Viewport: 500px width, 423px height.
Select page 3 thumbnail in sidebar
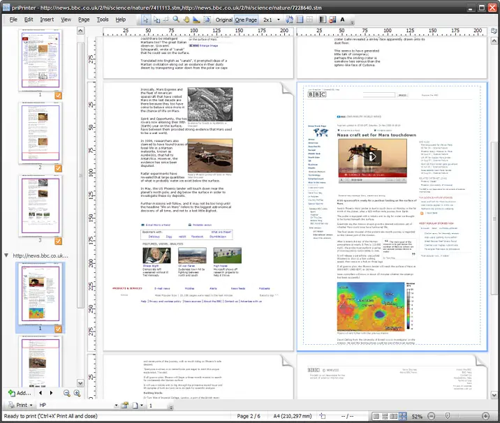[40, 204]
